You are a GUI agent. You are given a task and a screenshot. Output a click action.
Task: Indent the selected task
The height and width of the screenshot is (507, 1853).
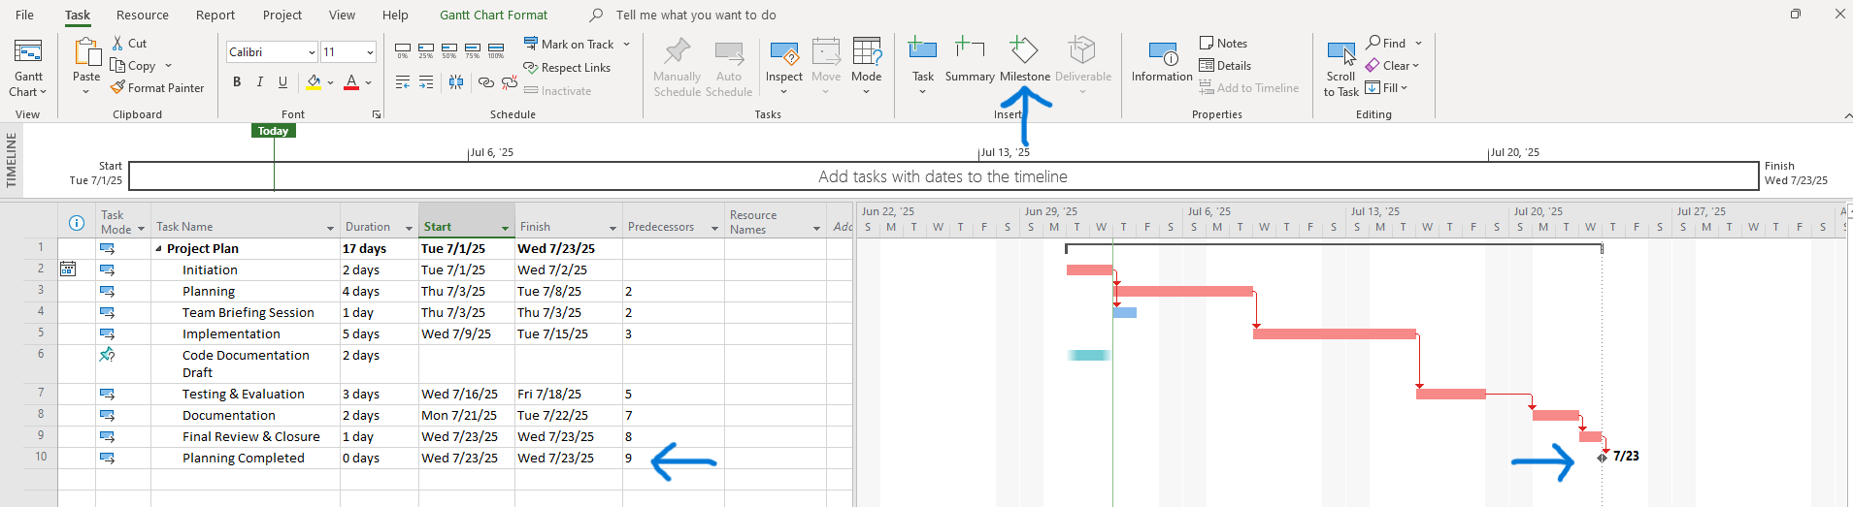click(x=426, y=83)
